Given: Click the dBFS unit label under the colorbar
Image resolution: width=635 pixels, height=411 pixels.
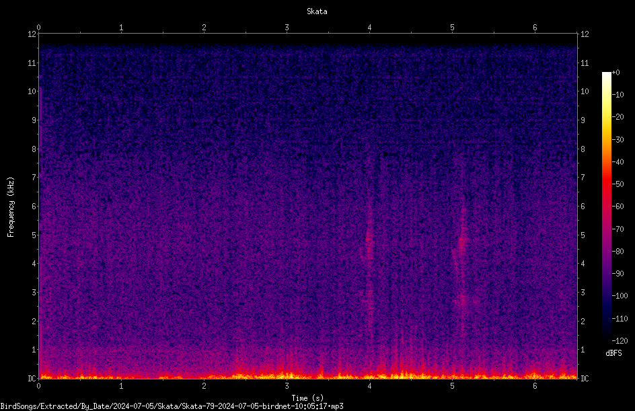Looking at the screenshot, I should tap(613, 353).
